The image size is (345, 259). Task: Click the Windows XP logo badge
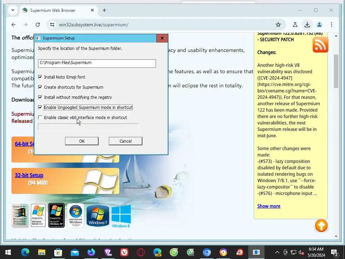coord(56,215)
